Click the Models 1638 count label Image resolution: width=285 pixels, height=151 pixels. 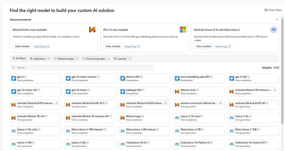(x=270, y=68)
